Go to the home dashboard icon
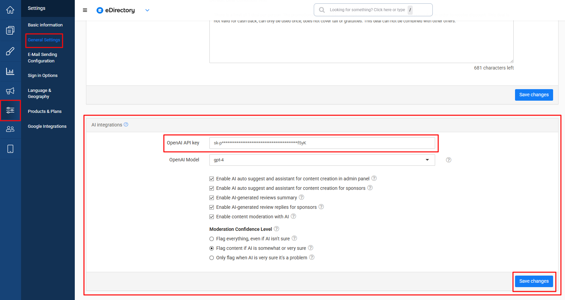This screenshot has height=300, width=565. [x=10, y=10]
